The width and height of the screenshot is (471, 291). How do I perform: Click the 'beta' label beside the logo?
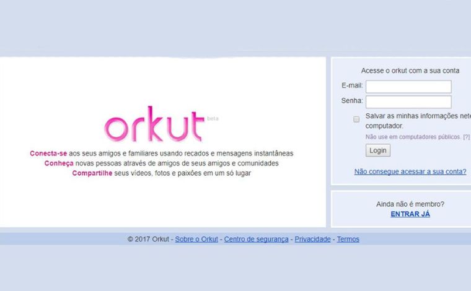(x=213, y=118)
